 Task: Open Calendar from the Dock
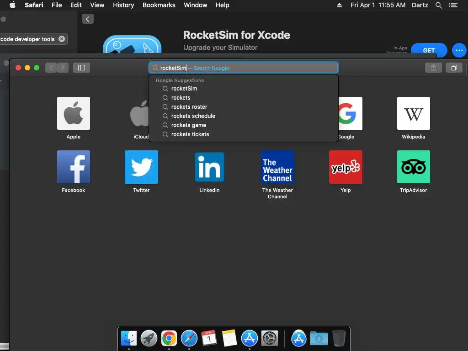209,339
